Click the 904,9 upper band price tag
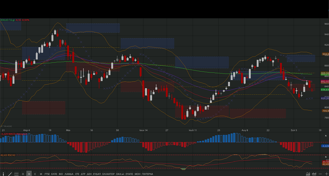This screenshot has width=329, height=176. [x=325, y=54]
